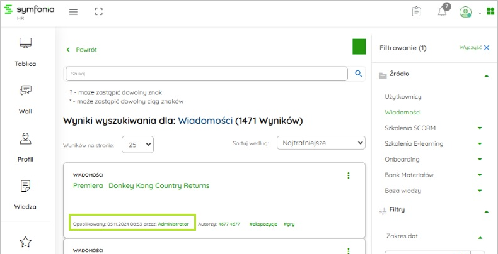Expand Szkolenia SCORM filter
This screenshot has height=254, width=498.
point(480,128)
